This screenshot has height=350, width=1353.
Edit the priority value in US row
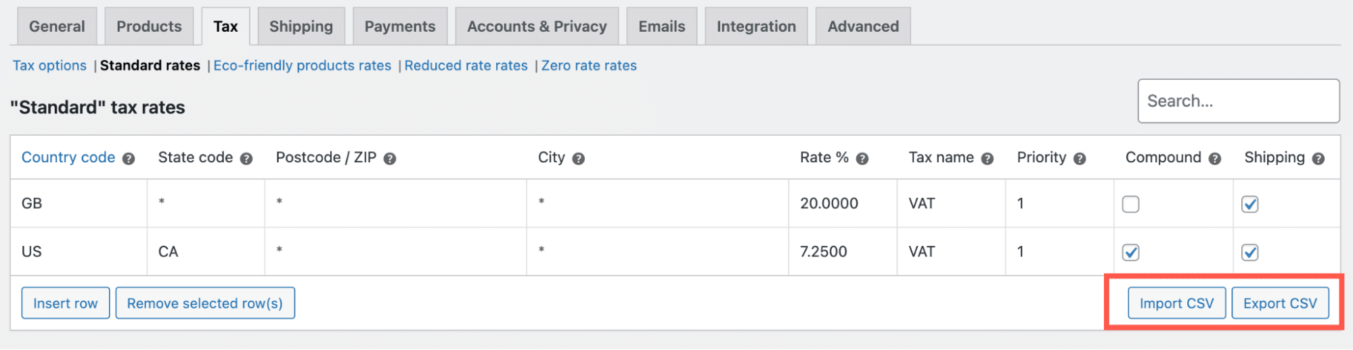point(1060,251)
